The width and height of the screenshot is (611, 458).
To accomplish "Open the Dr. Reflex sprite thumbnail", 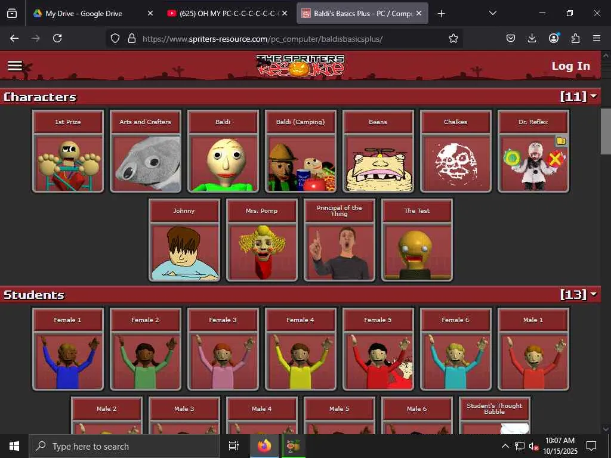I will tap(533, 163).
